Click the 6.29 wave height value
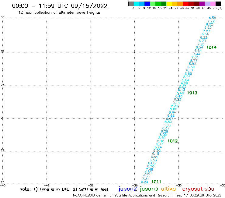The width and height of the screenshot is (225, 198). tap(164, 131)
